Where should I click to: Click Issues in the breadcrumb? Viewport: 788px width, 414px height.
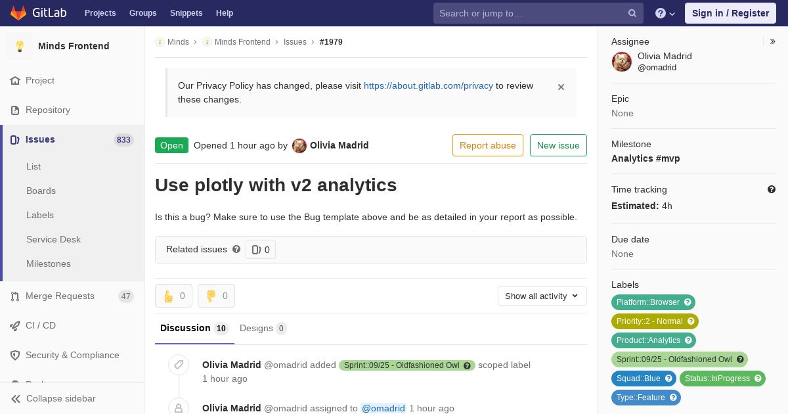pos(295,42)
